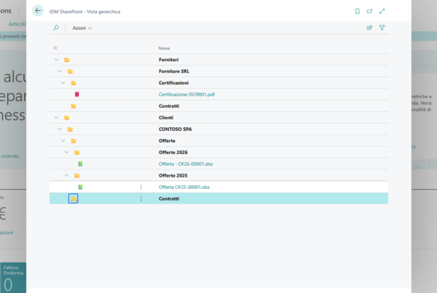
Task: Collapse the Offerte 2026 chevron
Action: pos(66,153)
